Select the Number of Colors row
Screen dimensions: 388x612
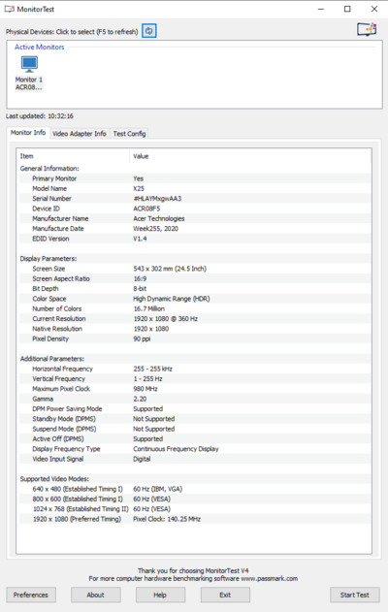194,308
